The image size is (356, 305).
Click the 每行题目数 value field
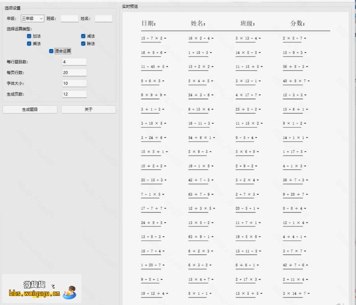pyautogui.click(x=74, y=62)
